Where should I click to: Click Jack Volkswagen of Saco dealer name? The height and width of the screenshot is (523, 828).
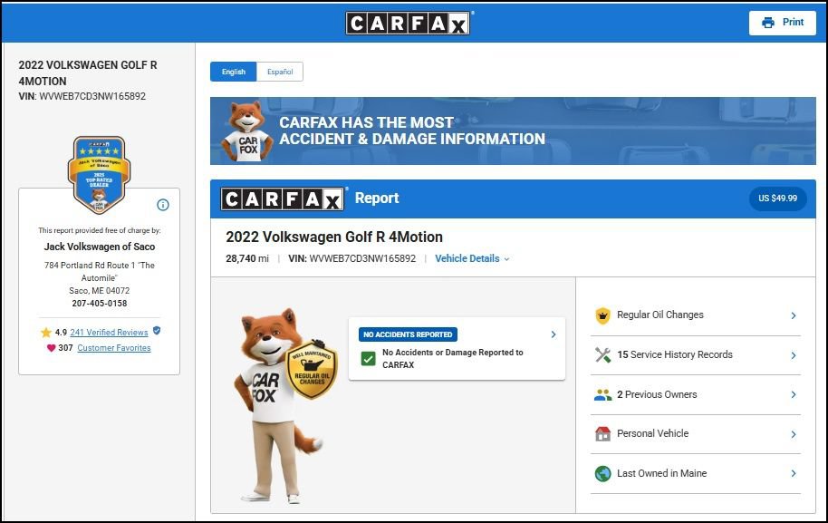tap(100, 247)
